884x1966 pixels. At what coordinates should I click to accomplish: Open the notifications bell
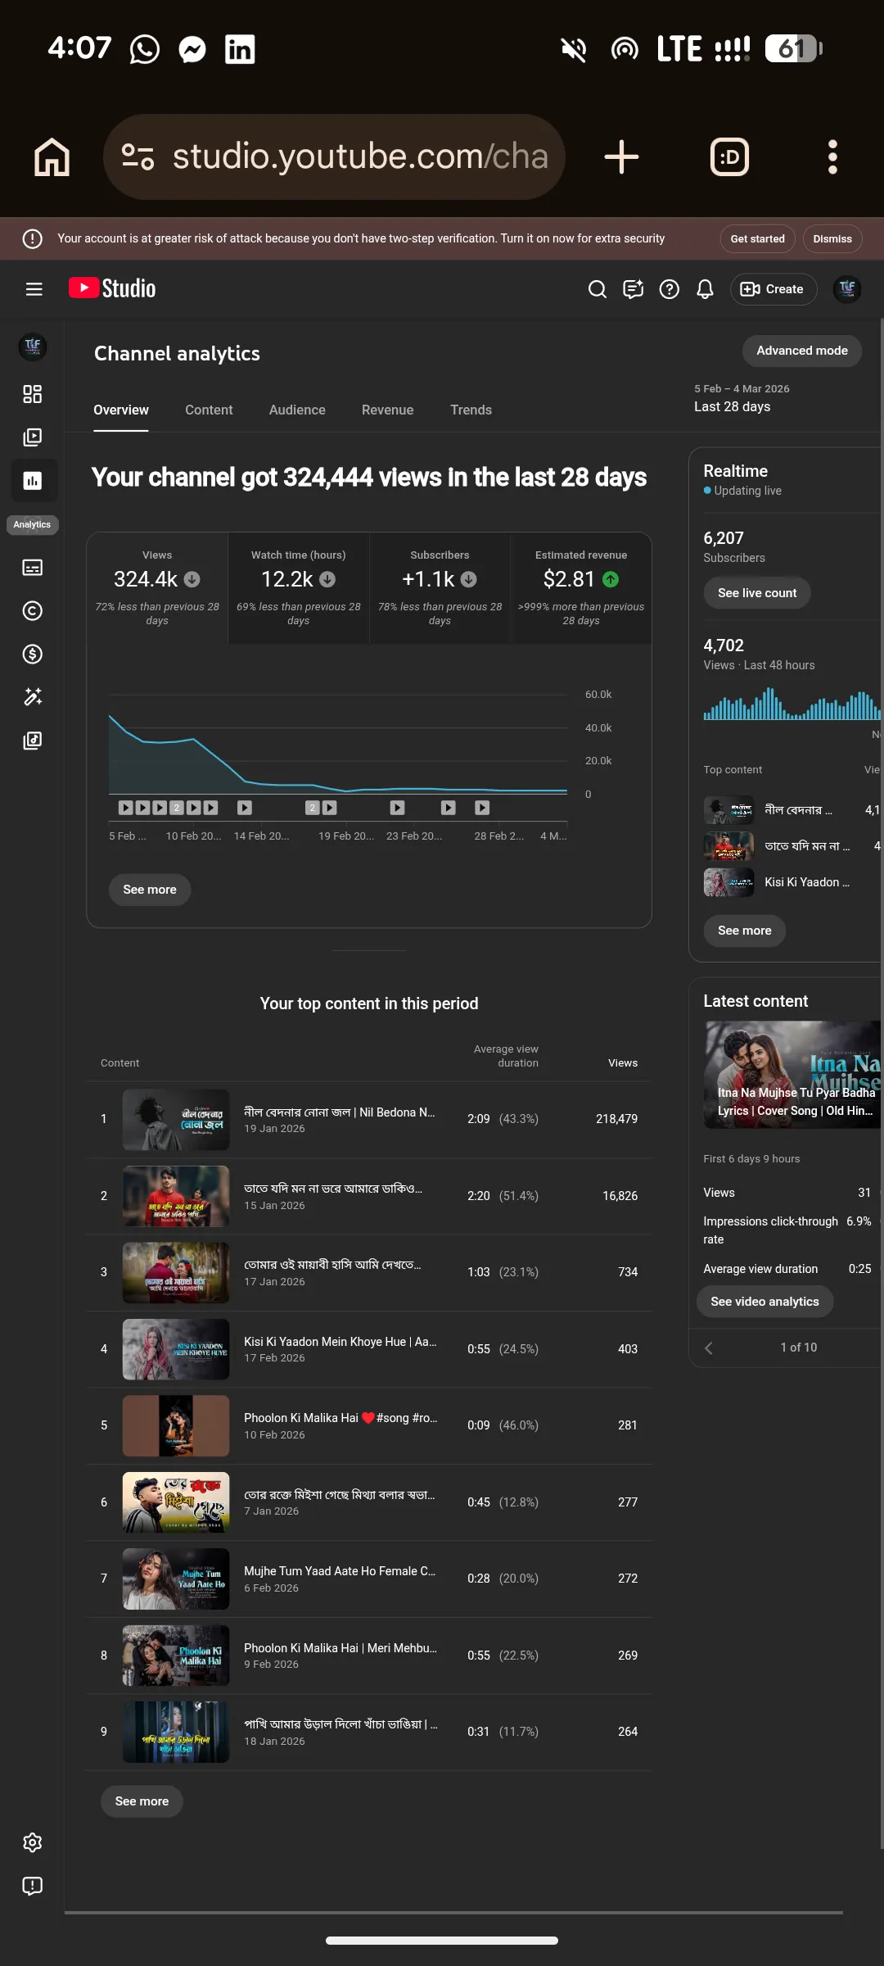(x=705, y=289)
